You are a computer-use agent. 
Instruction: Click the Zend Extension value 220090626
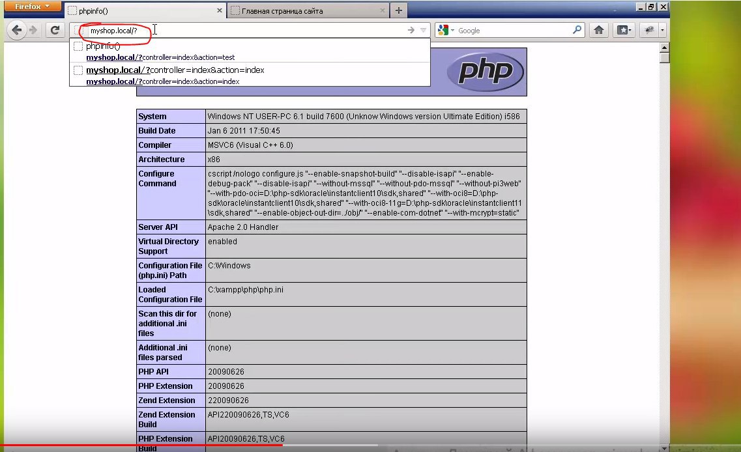(x=228, y=401)
